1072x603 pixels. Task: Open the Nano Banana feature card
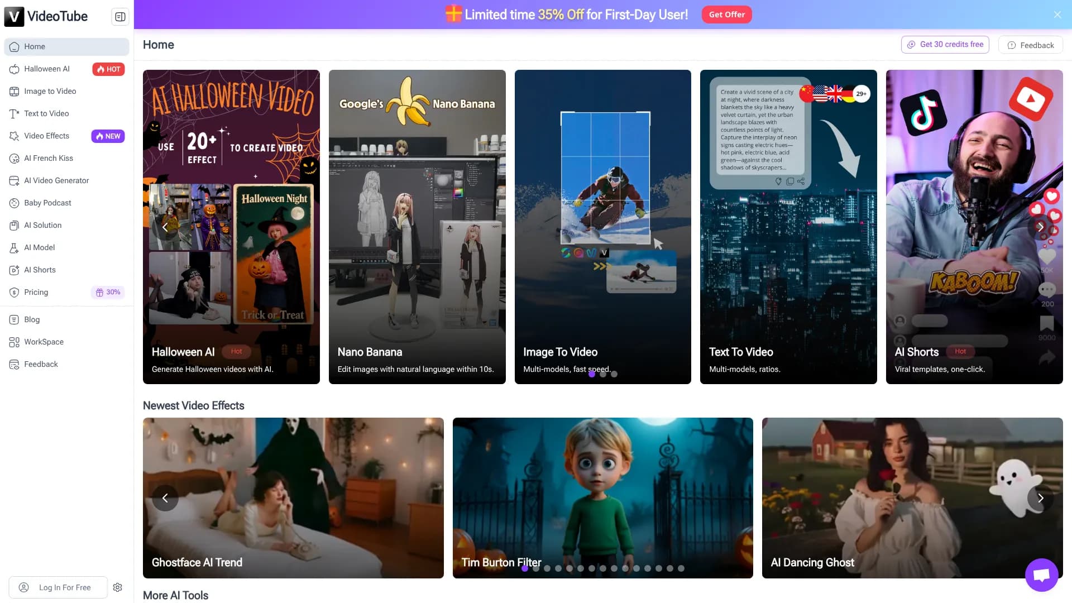417,227
